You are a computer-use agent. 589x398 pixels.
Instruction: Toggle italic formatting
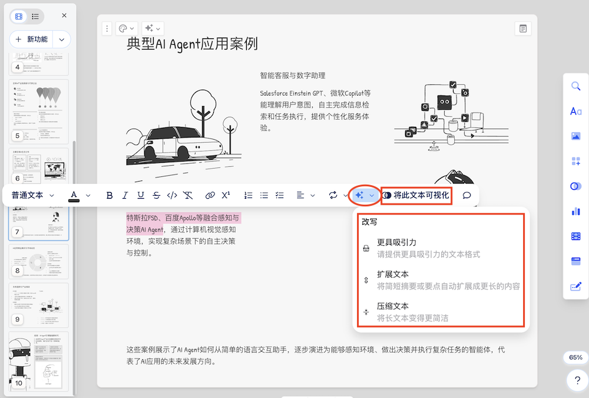[125, 195]
